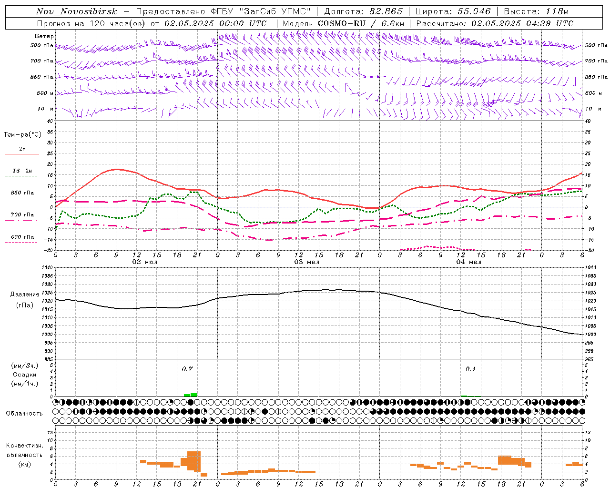Click the (мм/1ч.) precipitation unit label

pyautogui.click(x=25, y=384)
